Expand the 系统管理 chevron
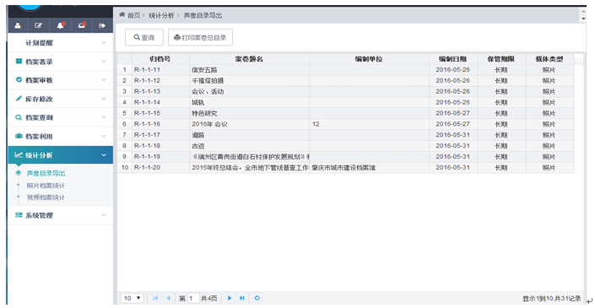Viewport: 595px width, 308px height. (104, 215)
